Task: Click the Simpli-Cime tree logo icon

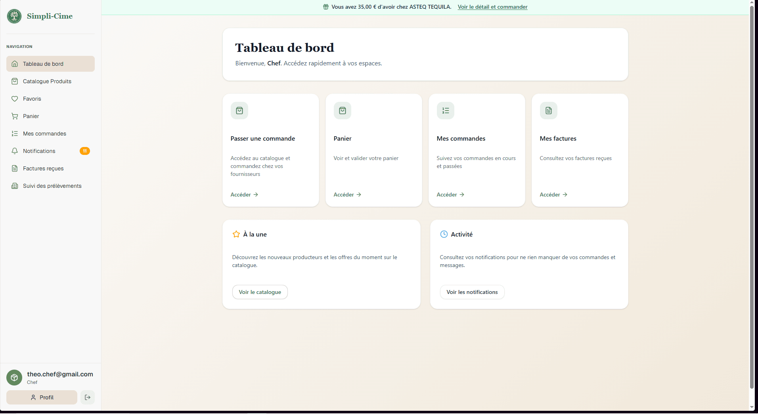Action: click(x=14, y=16)
